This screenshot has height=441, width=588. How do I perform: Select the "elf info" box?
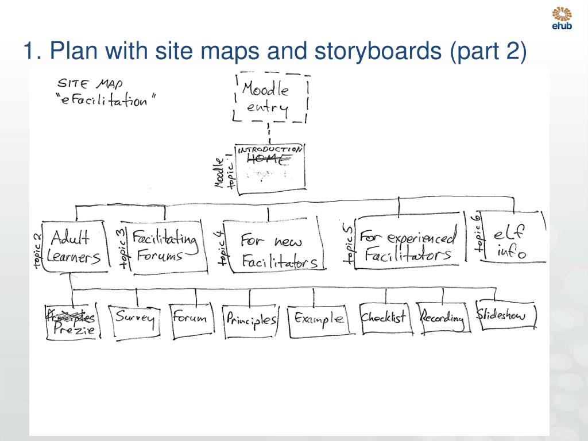(x=513, y=237)
